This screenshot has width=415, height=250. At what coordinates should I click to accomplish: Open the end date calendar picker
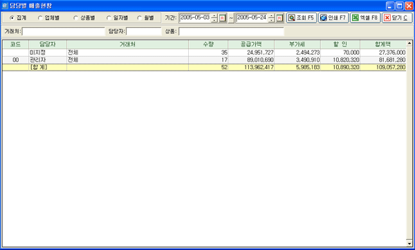pyautogui.click(x=279, y=18)
